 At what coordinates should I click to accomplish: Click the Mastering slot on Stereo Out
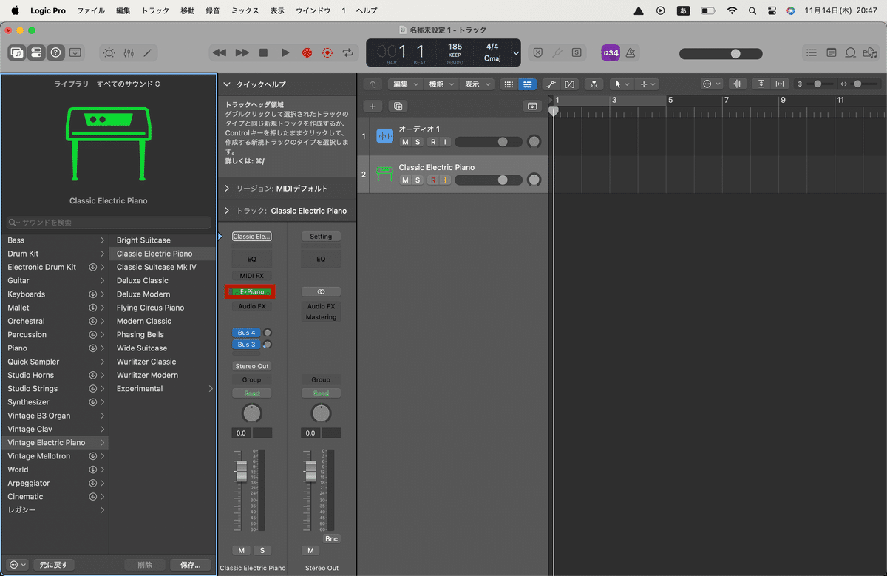click(321, 317)
